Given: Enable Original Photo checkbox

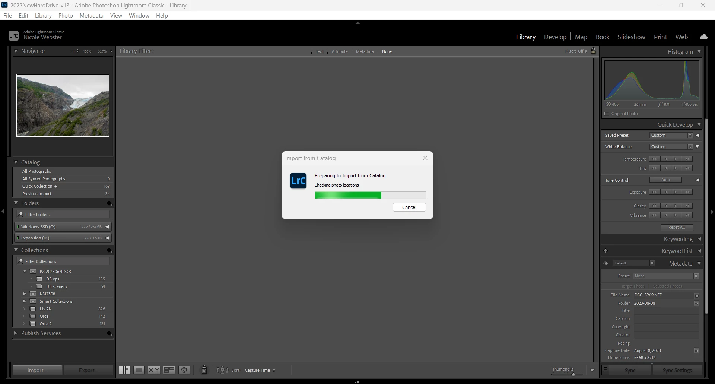Looking at the screenshot, I should (607, 114).
